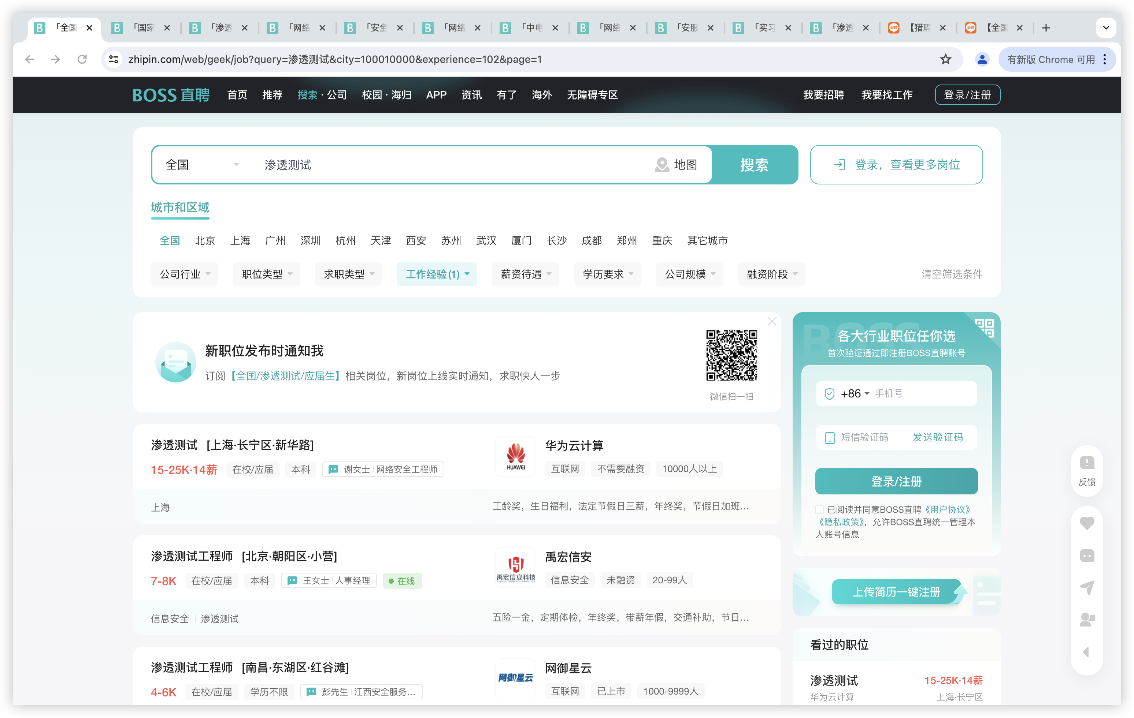Click the green 搜索 search button
The image size is (1134, 718).
(755, 165)
